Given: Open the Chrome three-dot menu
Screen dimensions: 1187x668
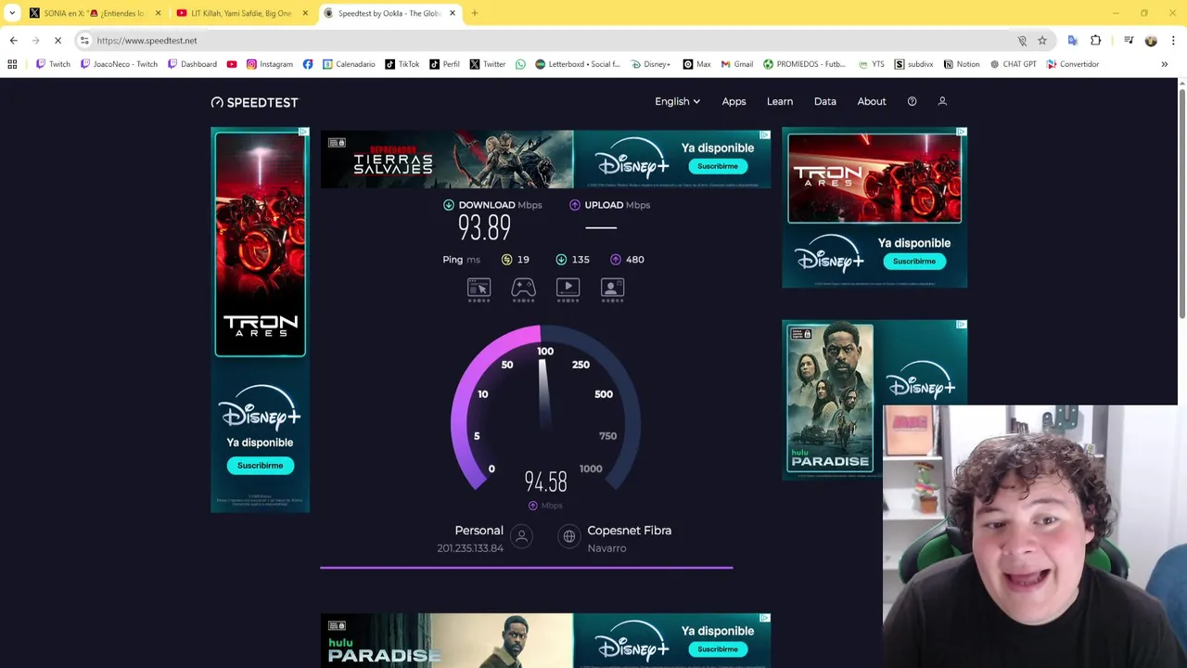Looking at the screenshot, I should [x=1173, y=41].
